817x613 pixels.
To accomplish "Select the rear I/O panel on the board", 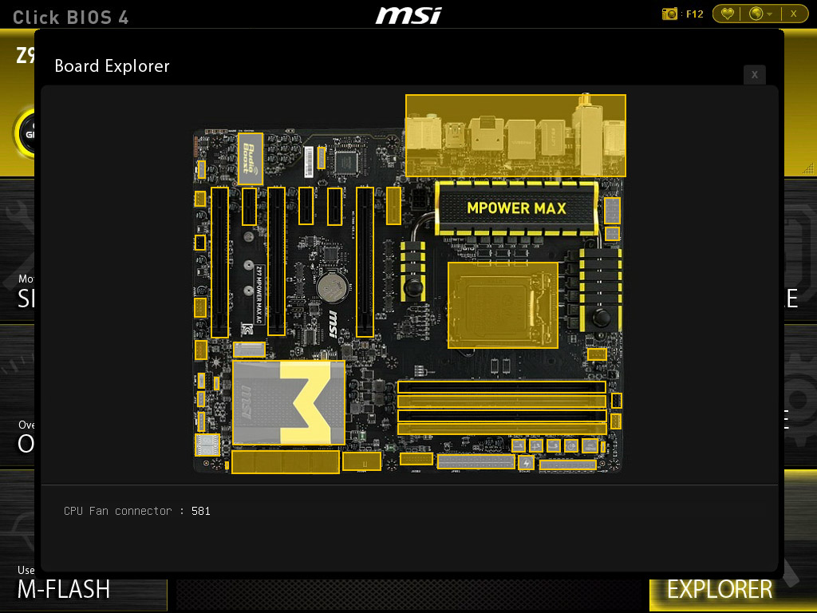I will click(x=515, y=136).
